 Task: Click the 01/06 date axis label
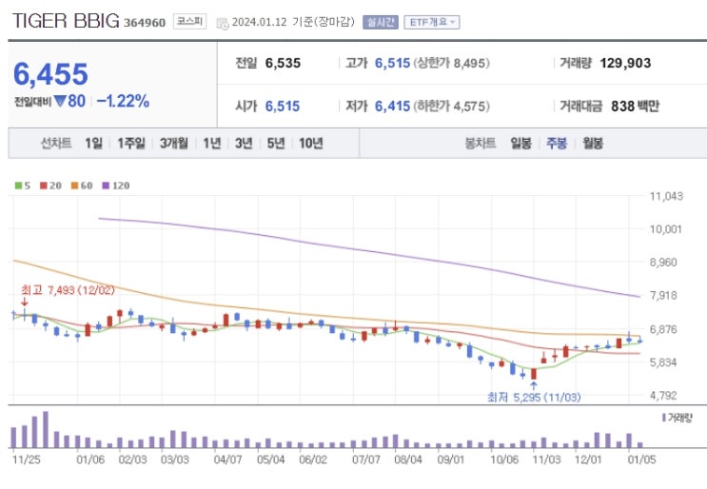pos(90,460)
